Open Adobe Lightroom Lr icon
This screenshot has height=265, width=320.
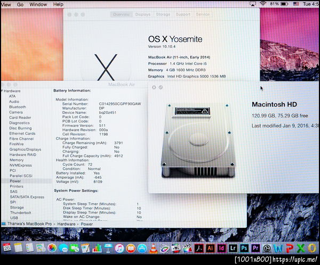[x=233, y=249]
